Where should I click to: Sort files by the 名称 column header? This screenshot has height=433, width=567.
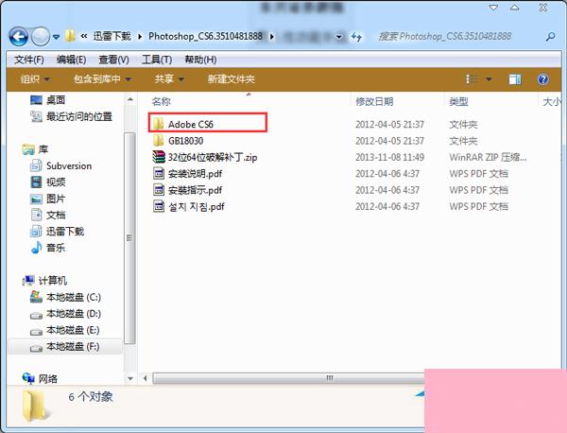tap(161, 102)
